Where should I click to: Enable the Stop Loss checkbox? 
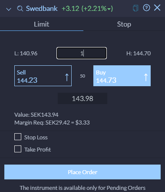tap(18, 137)
